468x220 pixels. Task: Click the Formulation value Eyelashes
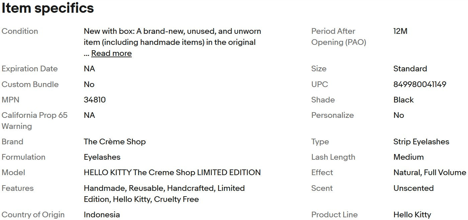click(102, 157)
